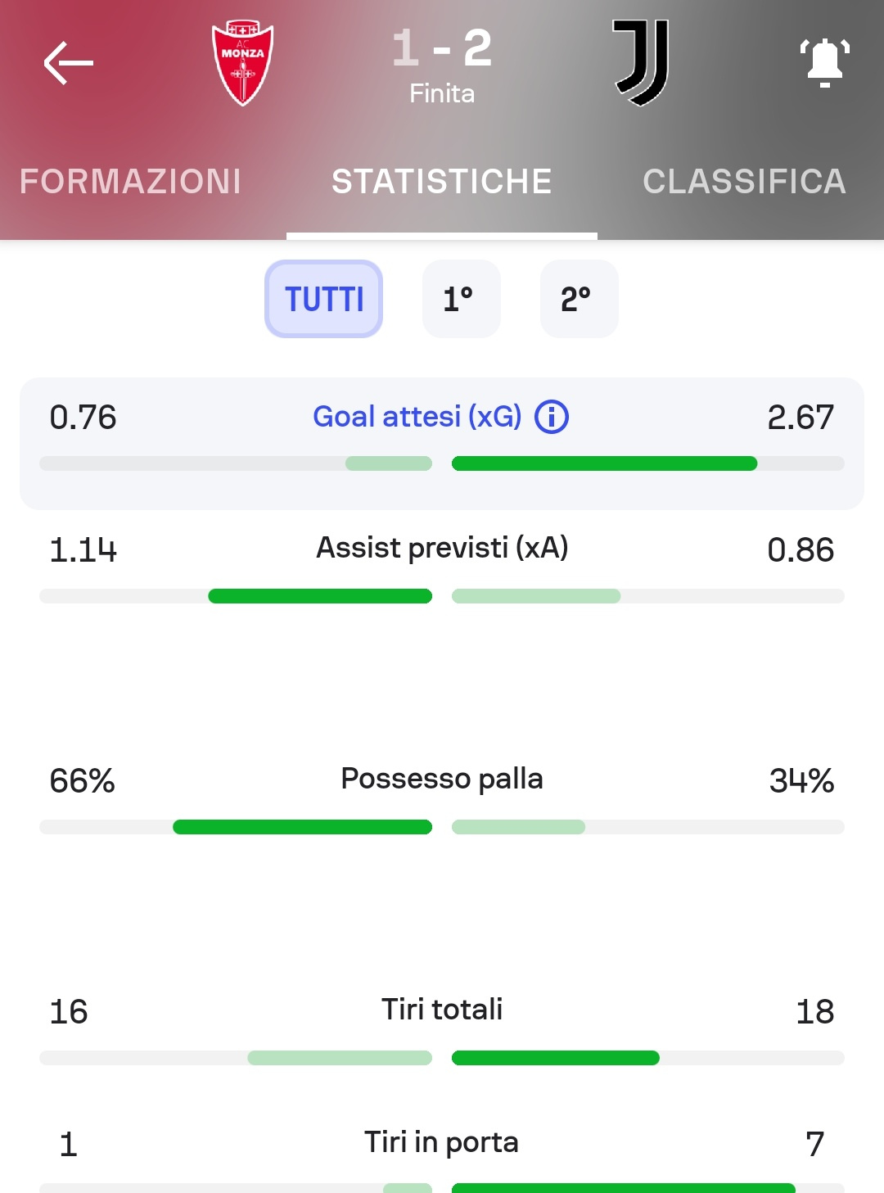Toggle the match notification bell
The width and height of the screenshot is (884, 1193).
tap(824, 63)
